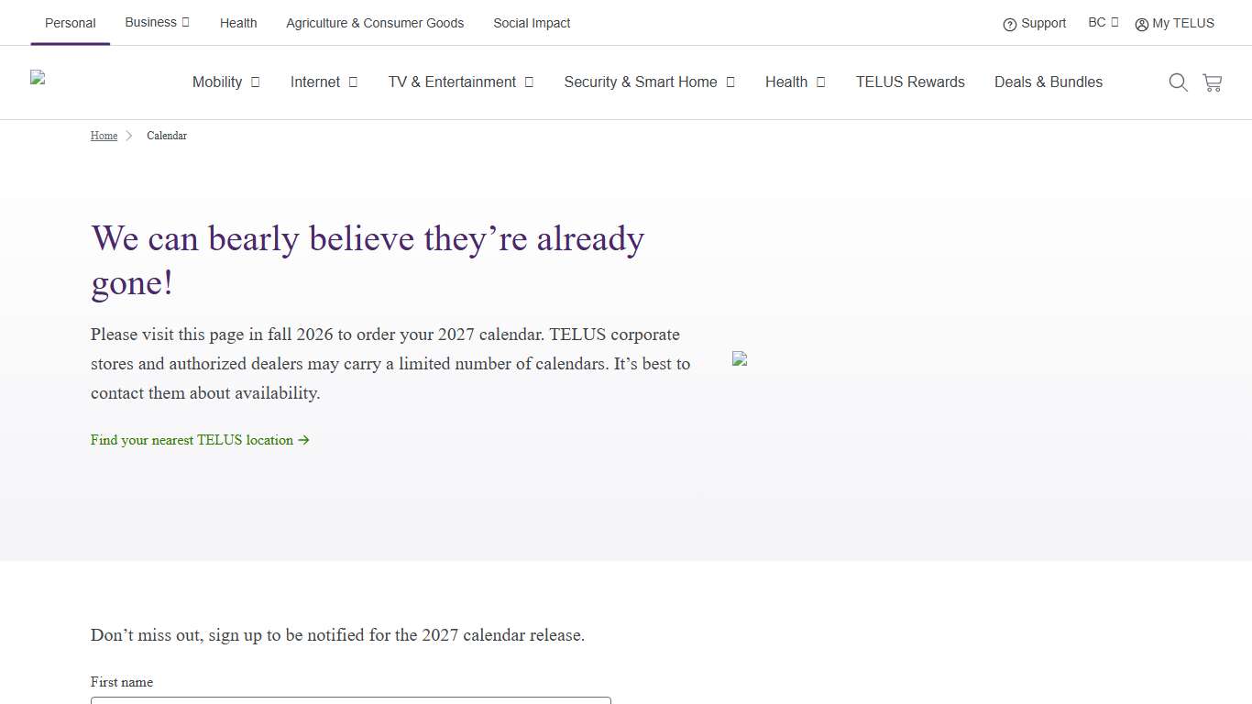Expand Security & Smart Home menu
The image size is (1252, 704).
point(649,82)
